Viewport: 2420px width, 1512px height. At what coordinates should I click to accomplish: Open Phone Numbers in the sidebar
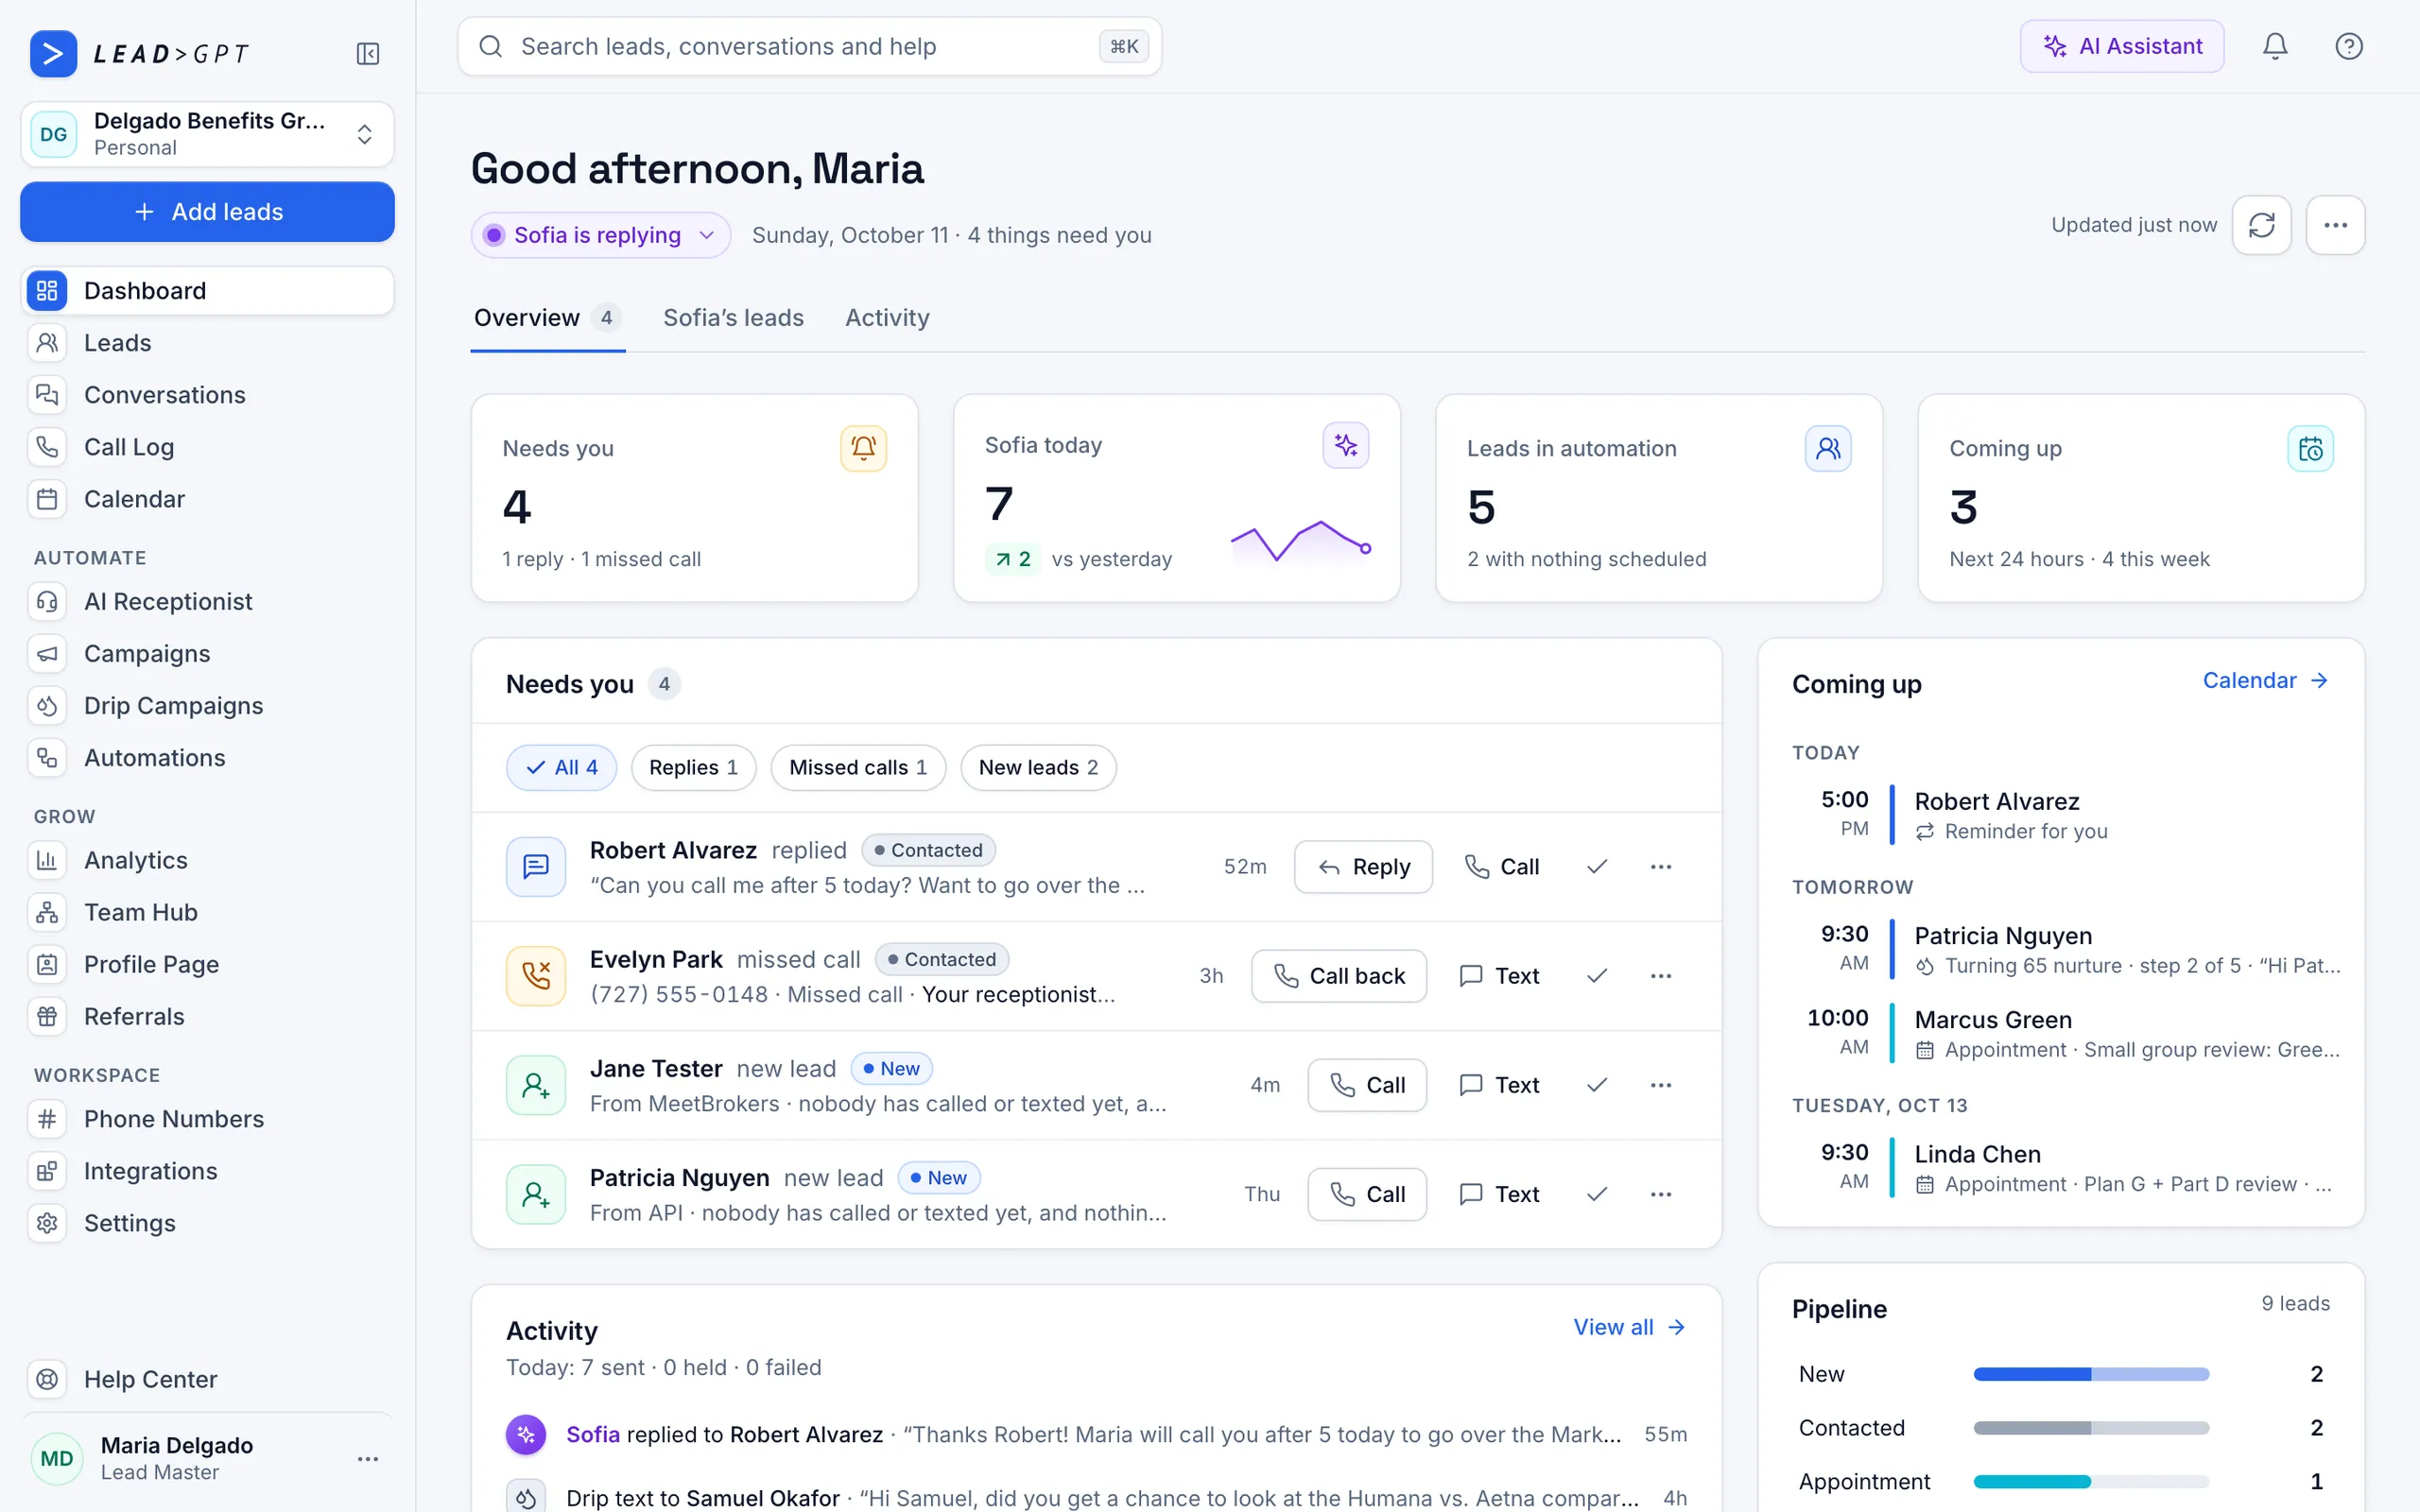(x=207, y=1119)
